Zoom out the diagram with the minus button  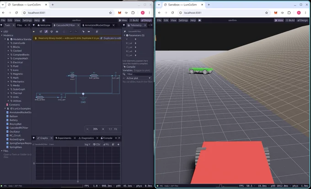(x=87, y=129)
